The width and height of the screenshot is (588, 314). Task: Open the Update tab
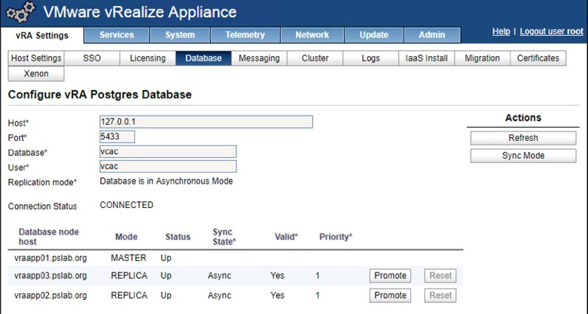(x=374, y=35)
